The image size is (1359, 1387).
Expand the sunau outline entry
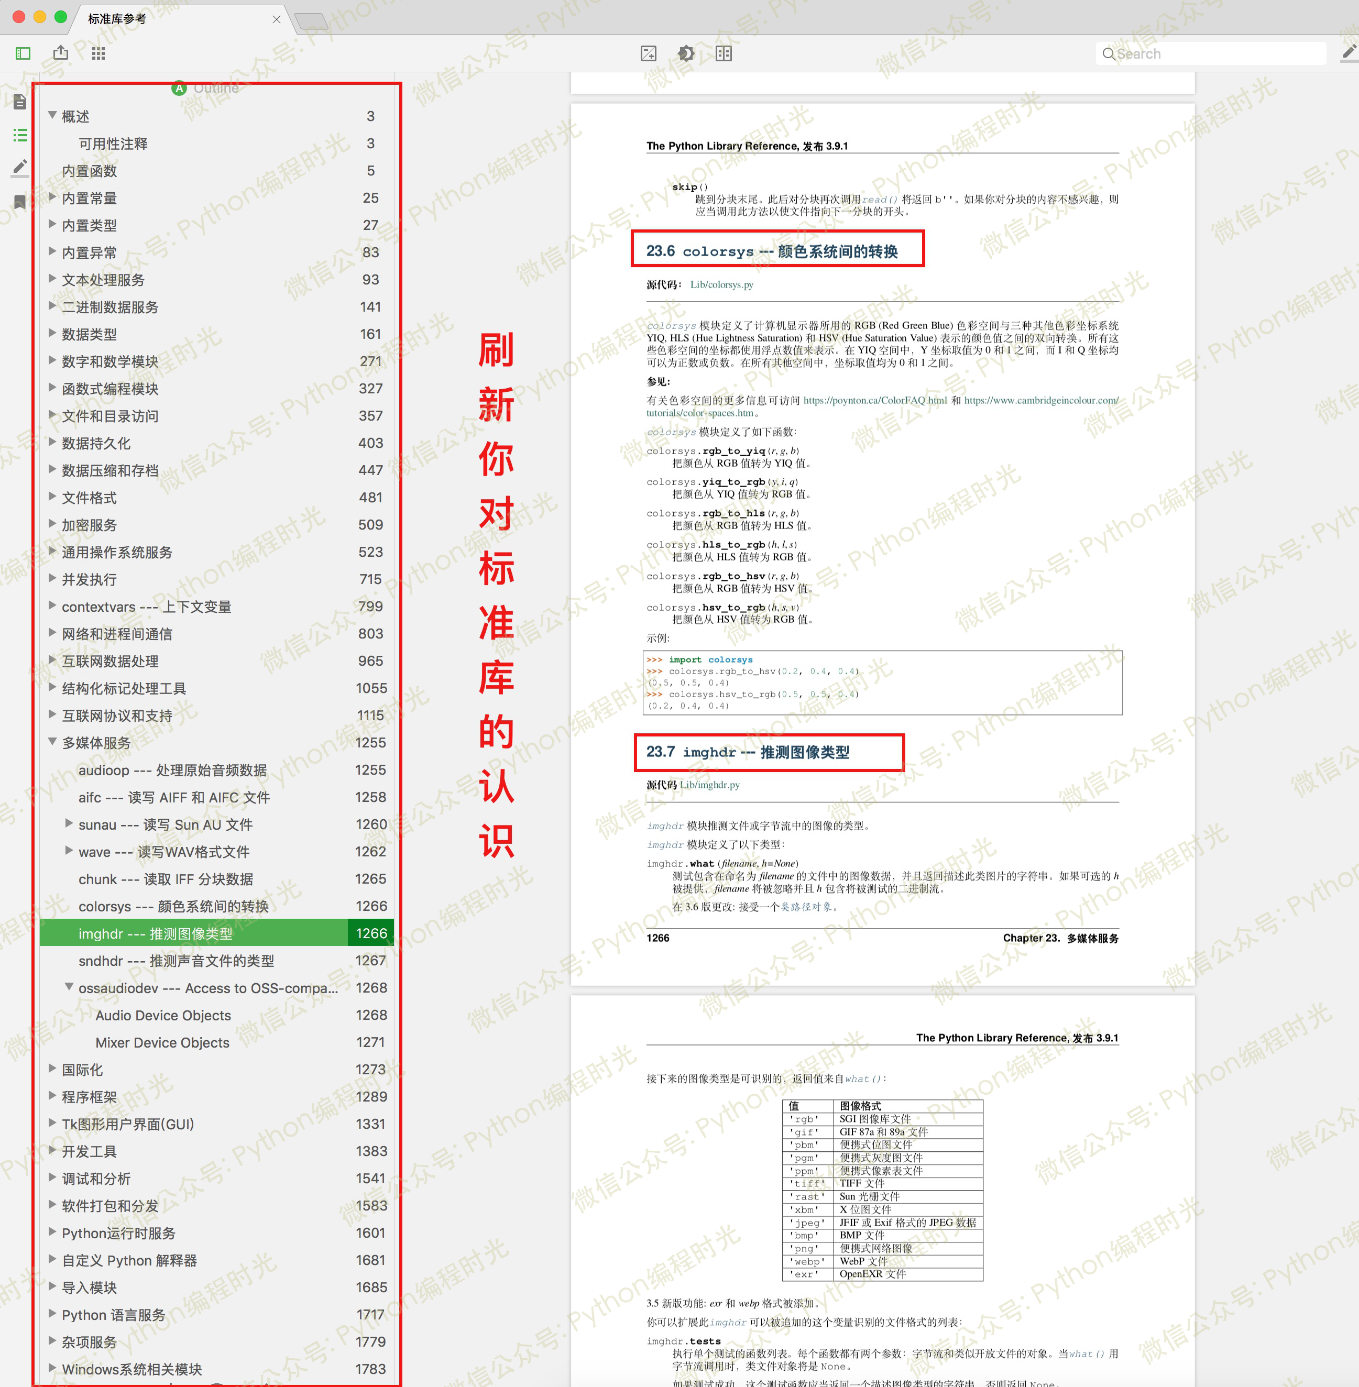(69, 823)
